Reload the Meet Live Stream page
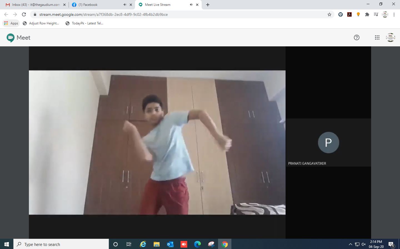 (x=24, y=14)
